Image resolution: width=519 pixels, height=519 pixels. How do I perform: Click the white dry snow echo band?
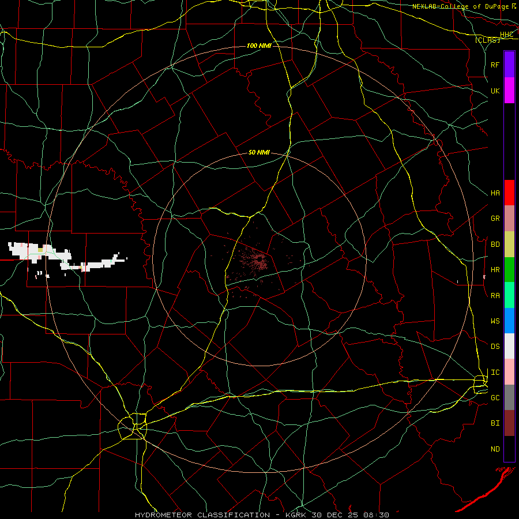tap(66, 257)
